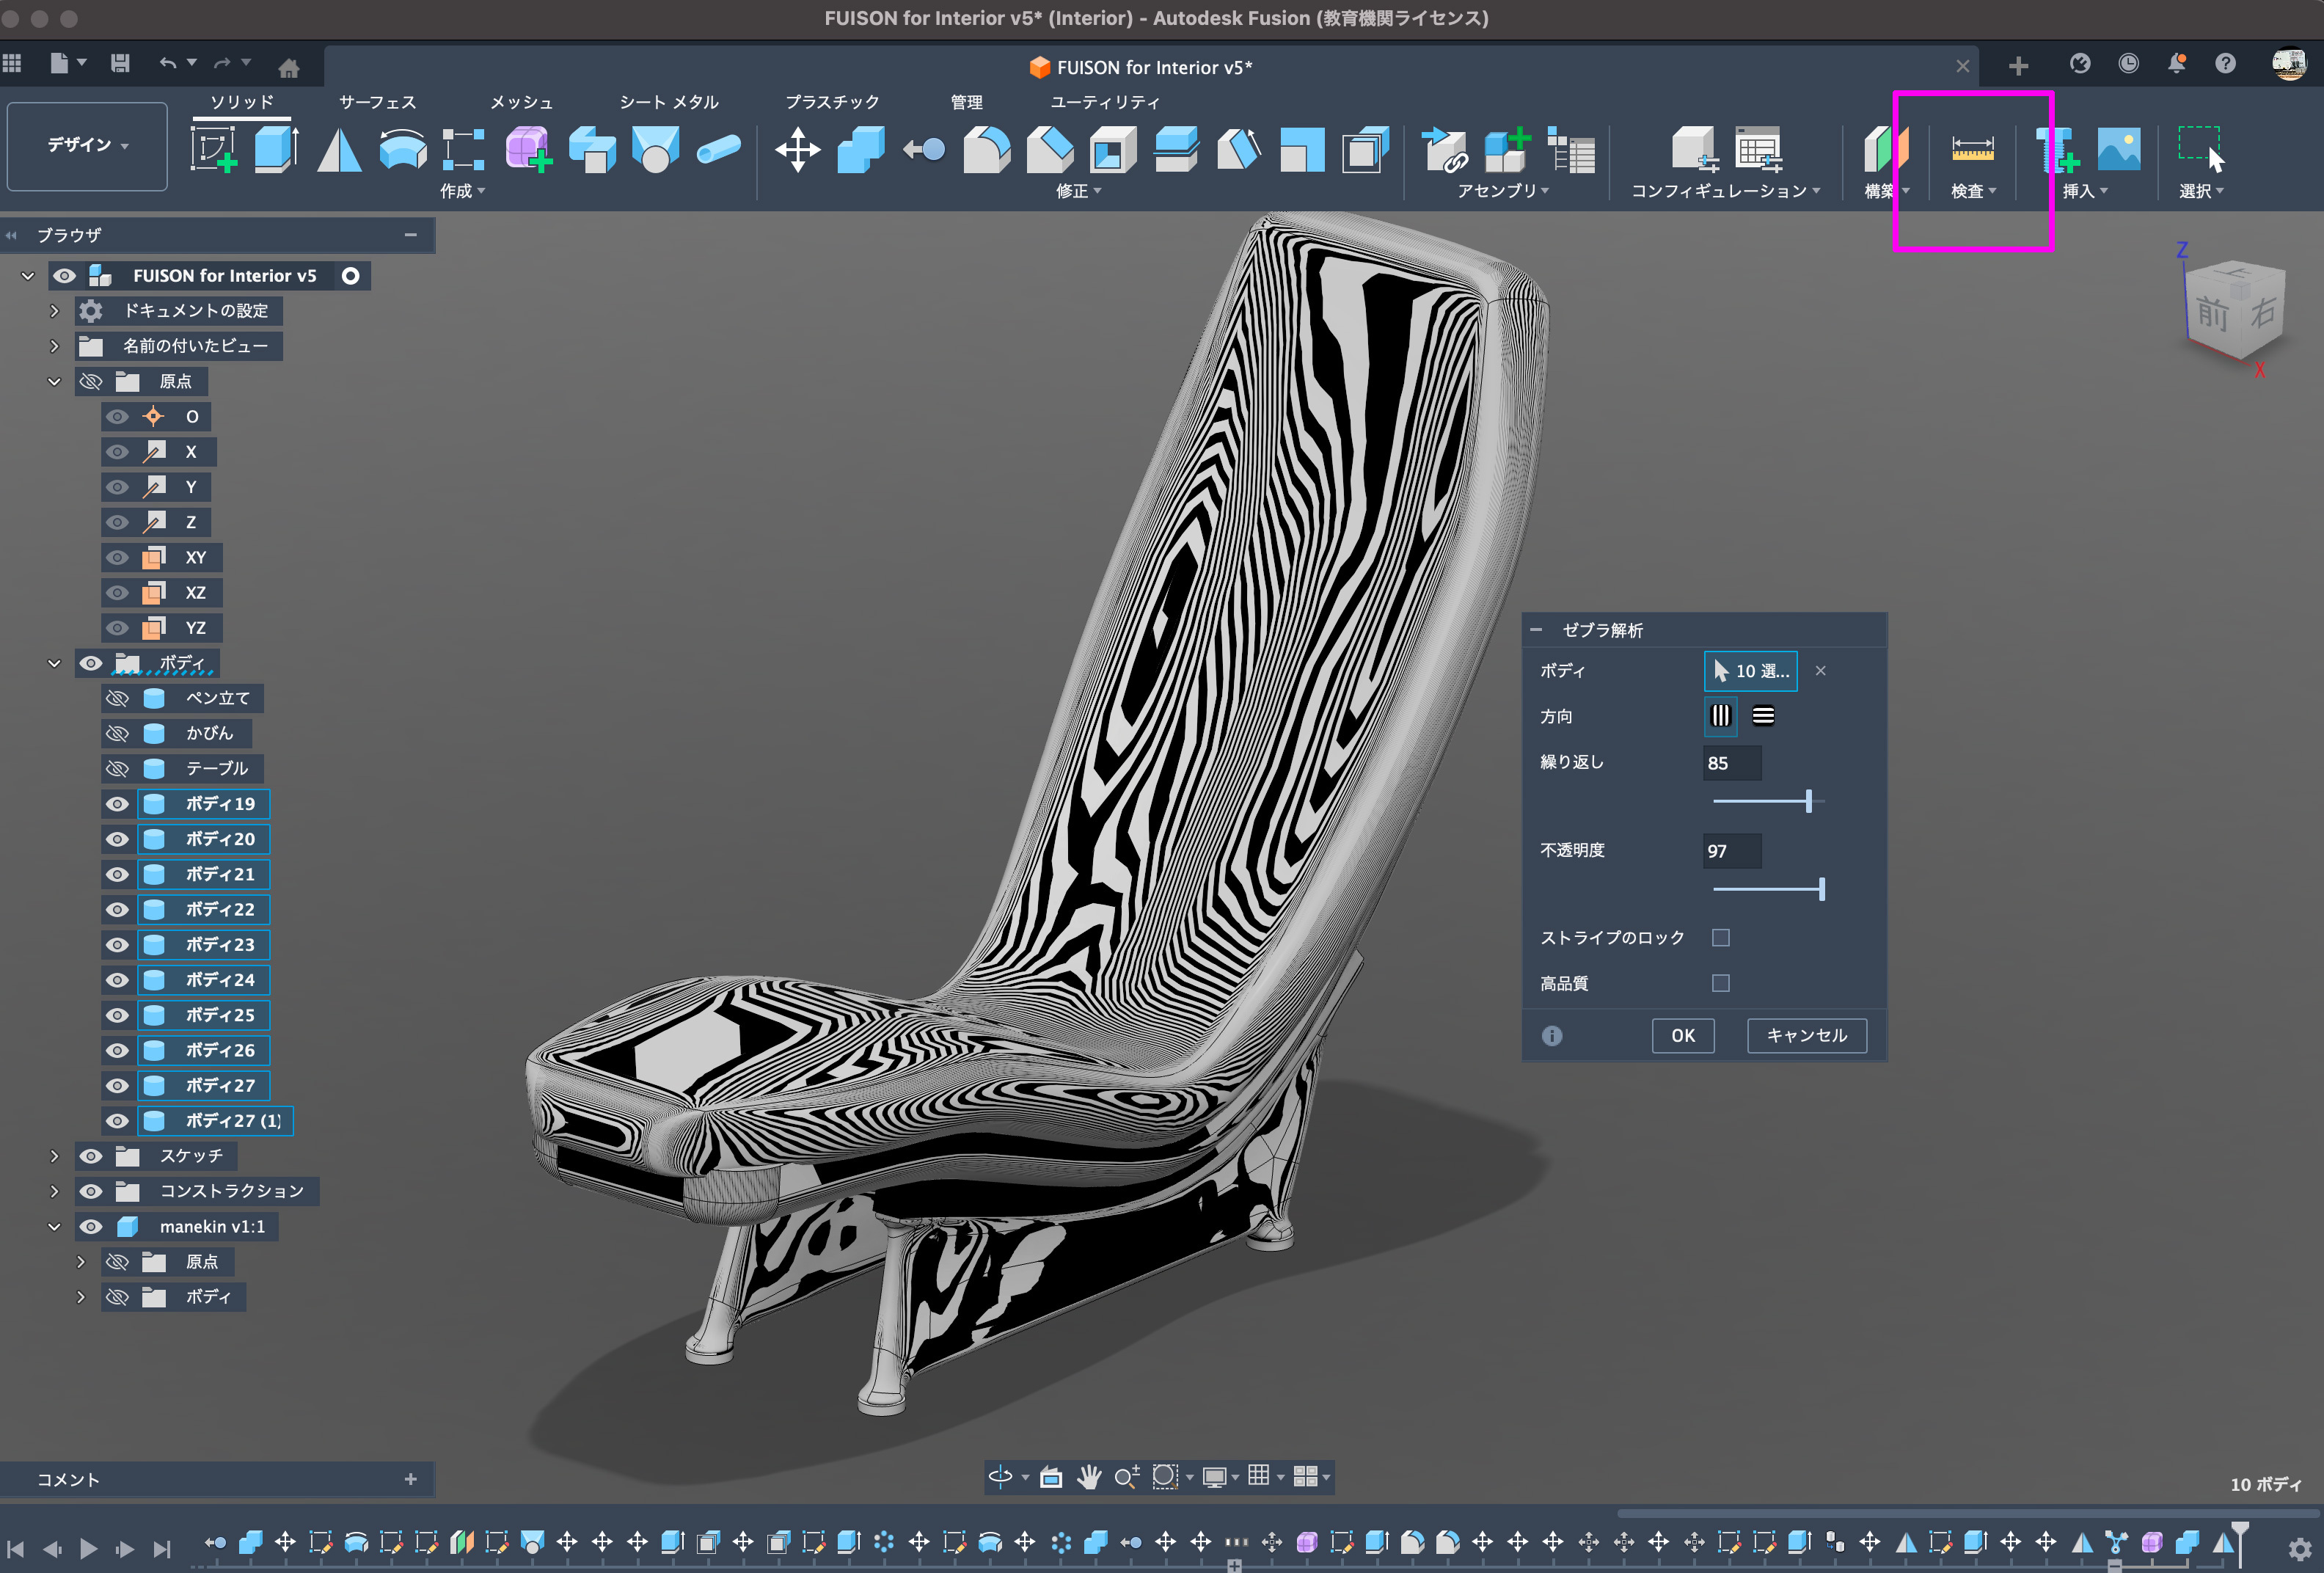
Task: Enable the ストライプのロック checkbox
Action: (1720, 938)
